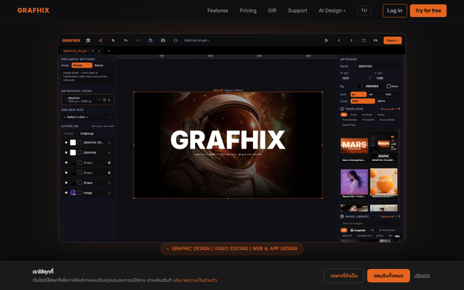
Task: Open Gift in the top navigation
Action: 272,11
